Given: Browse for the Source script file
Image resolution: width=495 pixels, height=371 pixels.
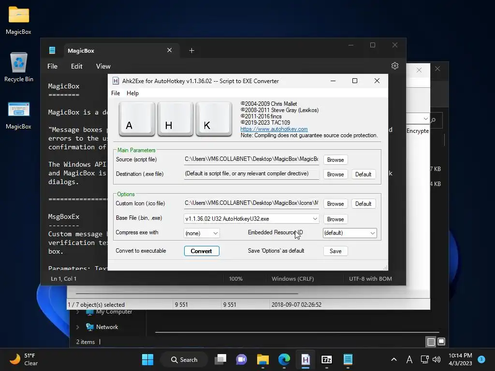Looking at the screenshot, I should (335, 159).
